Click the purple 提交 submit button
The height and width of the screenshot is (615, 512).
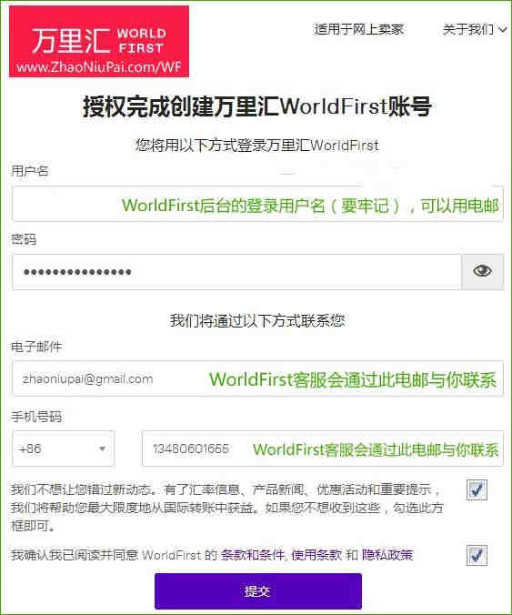pyautogui.click(x=258, y=591)
